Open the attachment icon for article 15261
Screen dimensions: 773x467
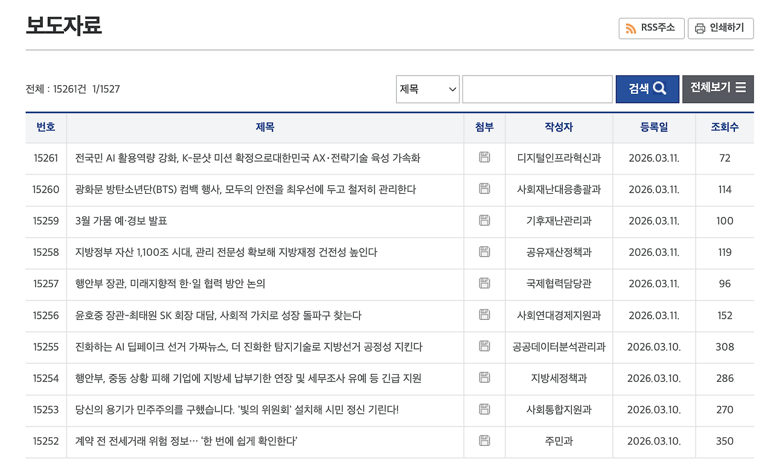point(484,158)
